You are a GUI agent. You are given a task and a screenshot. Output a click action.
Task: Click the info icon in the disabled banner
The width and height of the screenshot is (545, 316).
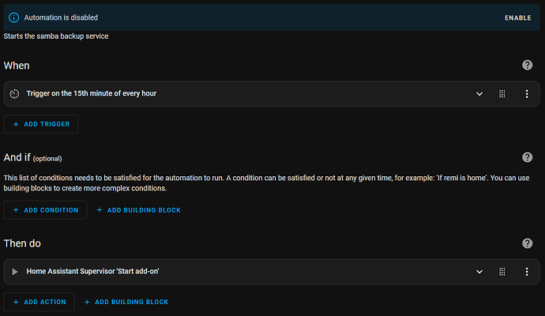pyautogui.click(x=13, y=17)
